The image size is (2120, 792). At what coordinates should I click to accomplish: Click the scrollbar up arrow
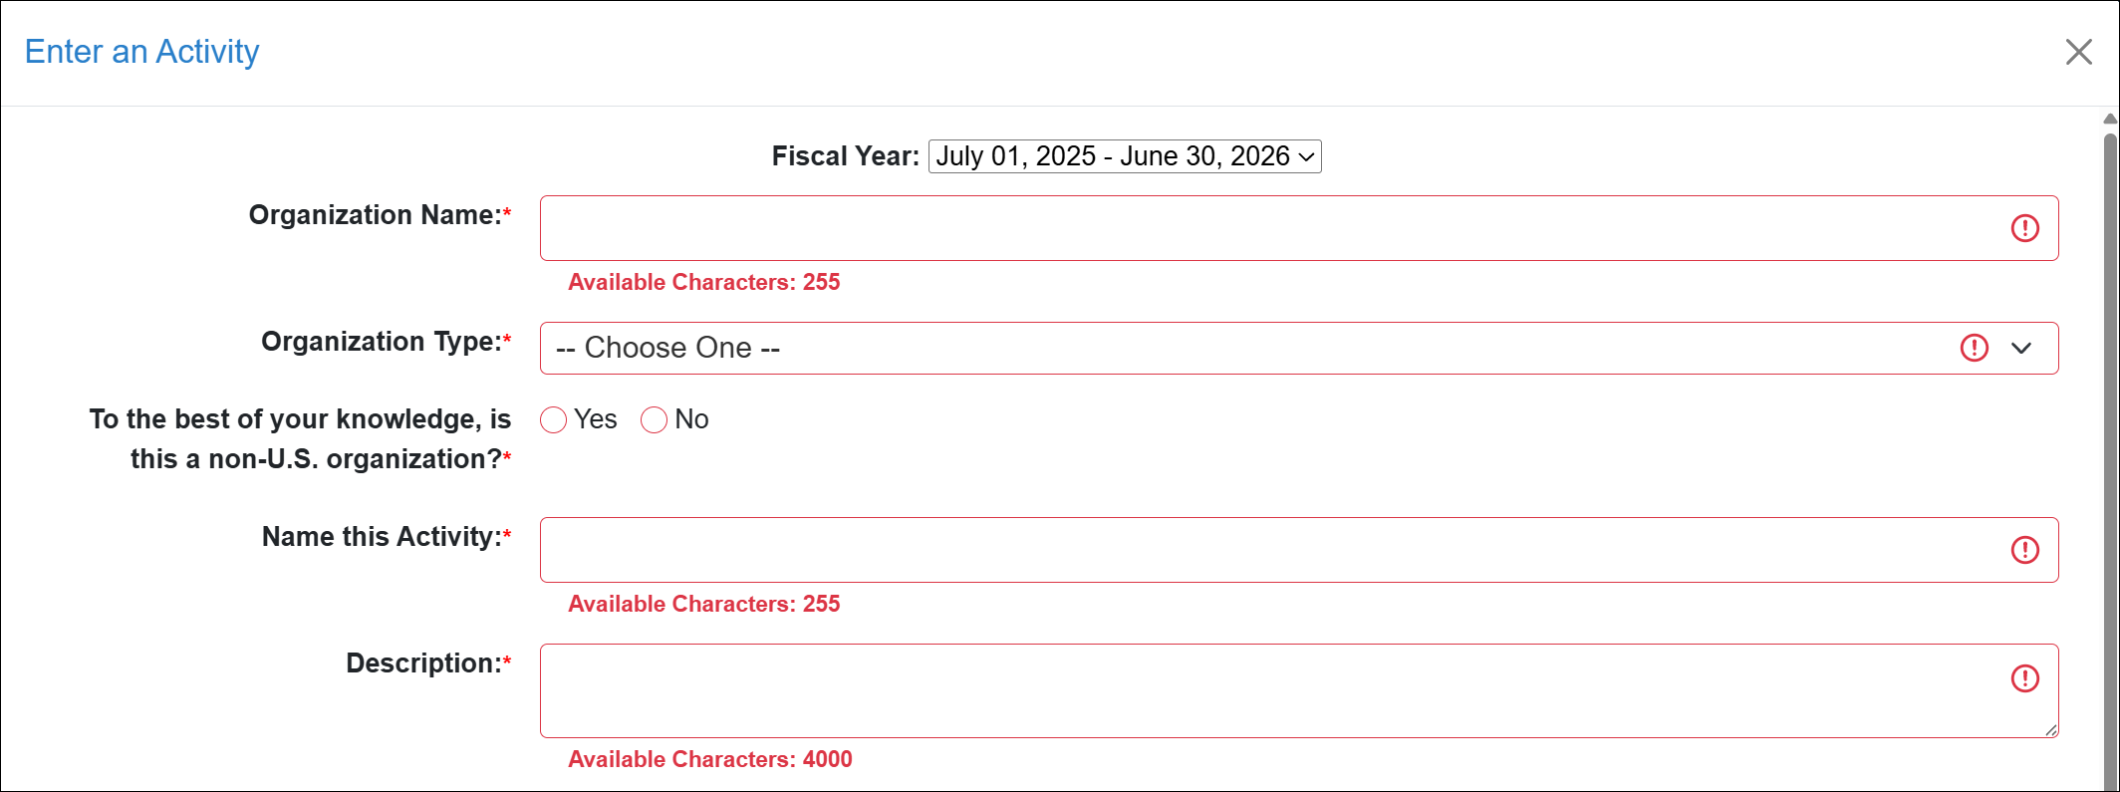[2110, 120]
